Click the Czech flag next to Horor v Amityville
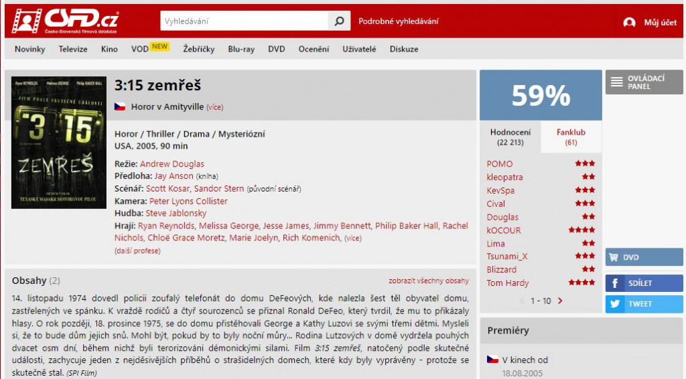The image size is (686, 379). pyautogui.click(x=120, y=106)
